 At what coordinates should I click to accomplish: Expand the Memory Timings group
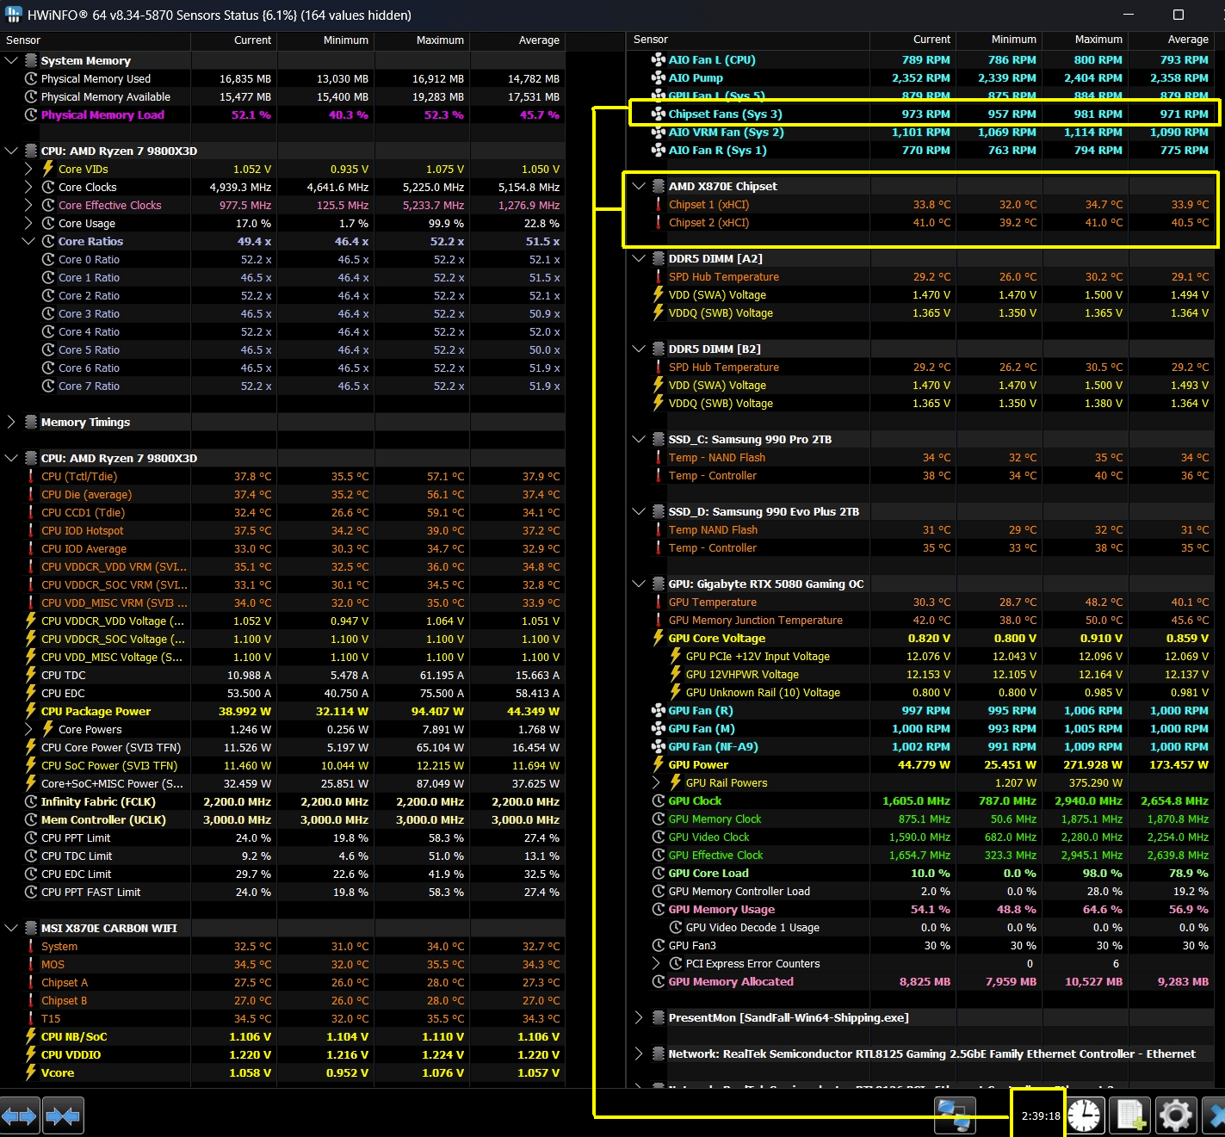click(x=11, y=422)
